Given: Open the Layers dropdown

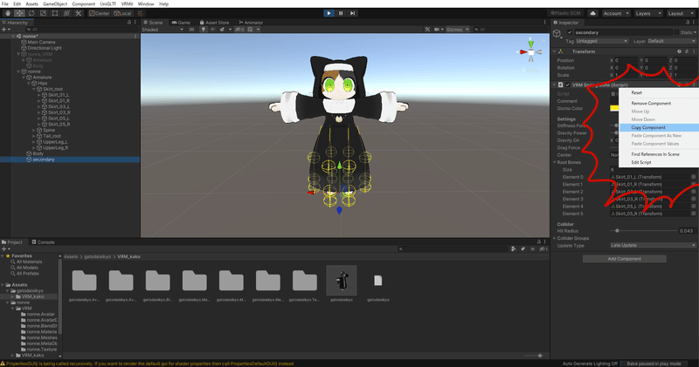Looking at the screenshot, I should click(647, 13).
